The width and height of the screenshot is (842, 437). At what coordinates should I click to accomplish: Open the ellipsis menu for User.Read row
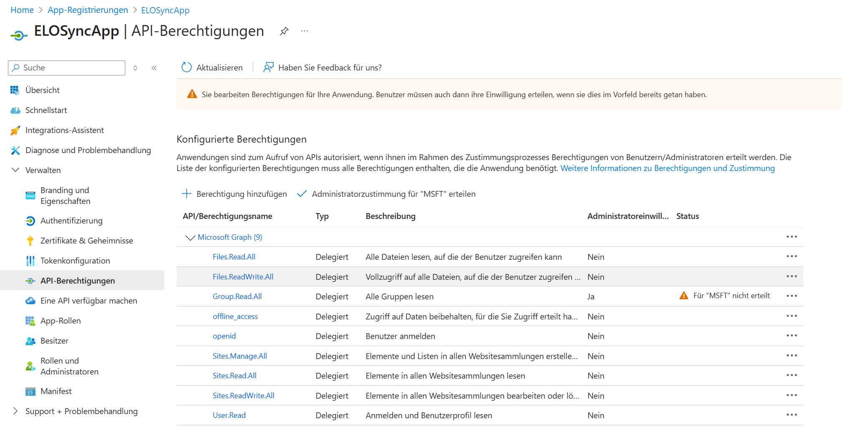click(791, 415)
